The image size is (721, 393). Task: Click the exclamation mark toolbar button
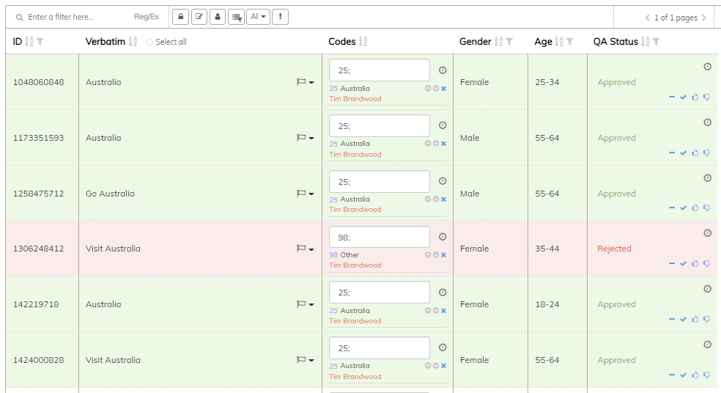[x=279, y=17]
